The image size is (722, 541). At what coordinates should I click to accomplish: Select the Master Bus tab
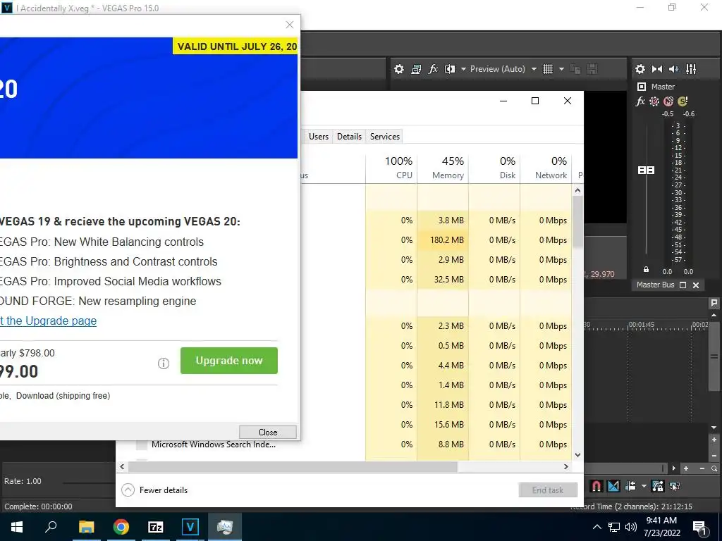655,285
